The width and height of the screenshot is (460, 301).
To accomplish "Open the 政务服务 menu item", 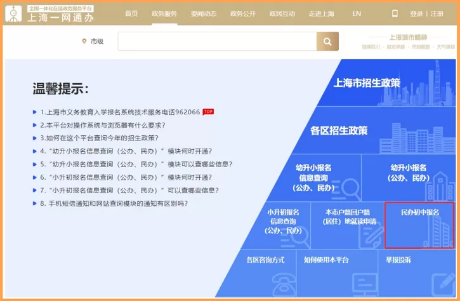I will coord(164,13).
